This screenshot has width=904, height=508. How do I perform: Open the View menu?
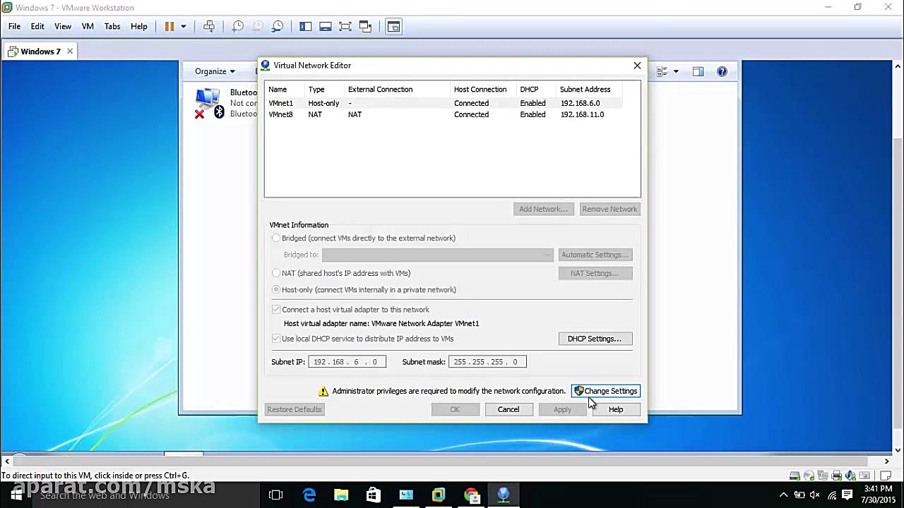[63, 26]
